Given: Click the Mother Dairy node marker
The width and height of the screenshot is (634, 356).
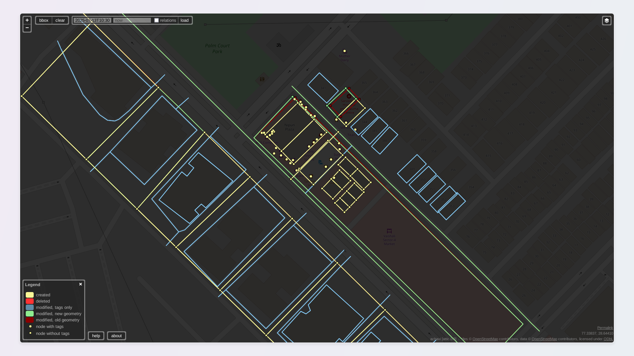Looking at the screenshot, I should pos(344,51).
